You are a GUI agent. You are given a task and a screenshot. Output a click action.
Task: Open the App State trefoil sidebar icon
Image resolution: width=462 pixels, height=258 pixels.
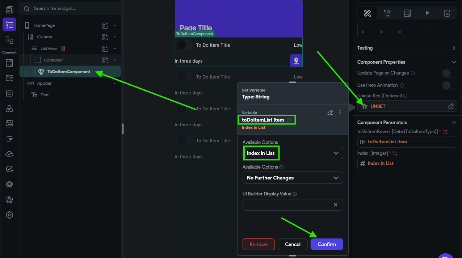(9, 109)
